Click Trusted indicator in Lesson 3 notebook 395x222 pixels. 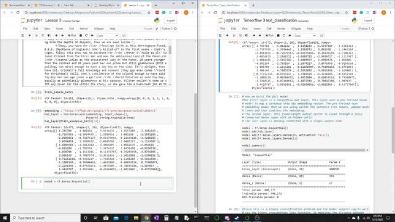pyautogui.click(x=148, y=29)
